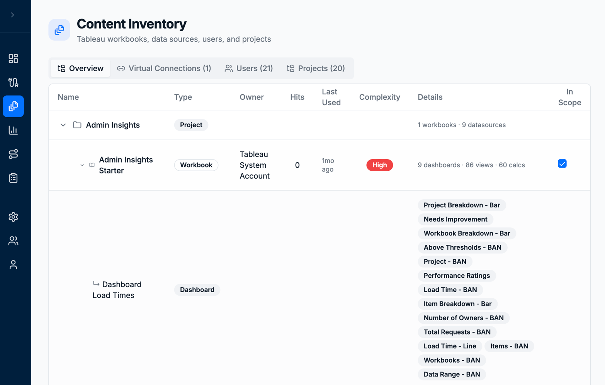Switch to the Projects (20) tab

pos(316,68)
